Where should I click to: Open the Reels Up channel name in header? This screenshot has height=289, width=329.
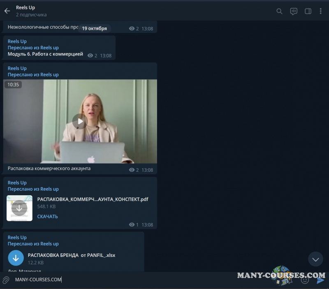point(25,7)
